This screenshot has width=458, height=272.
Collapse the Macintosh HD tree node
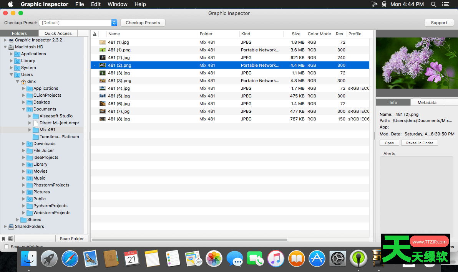coord(5,47)
